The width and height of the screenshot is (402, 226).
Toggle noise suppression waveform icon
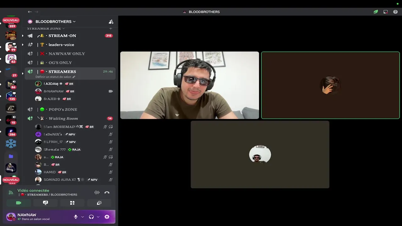coord(97,192)
